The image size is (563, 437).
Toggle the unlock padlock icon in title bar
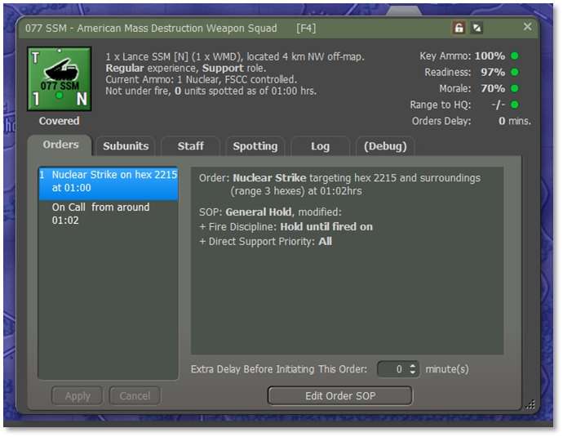coord(459,28)
